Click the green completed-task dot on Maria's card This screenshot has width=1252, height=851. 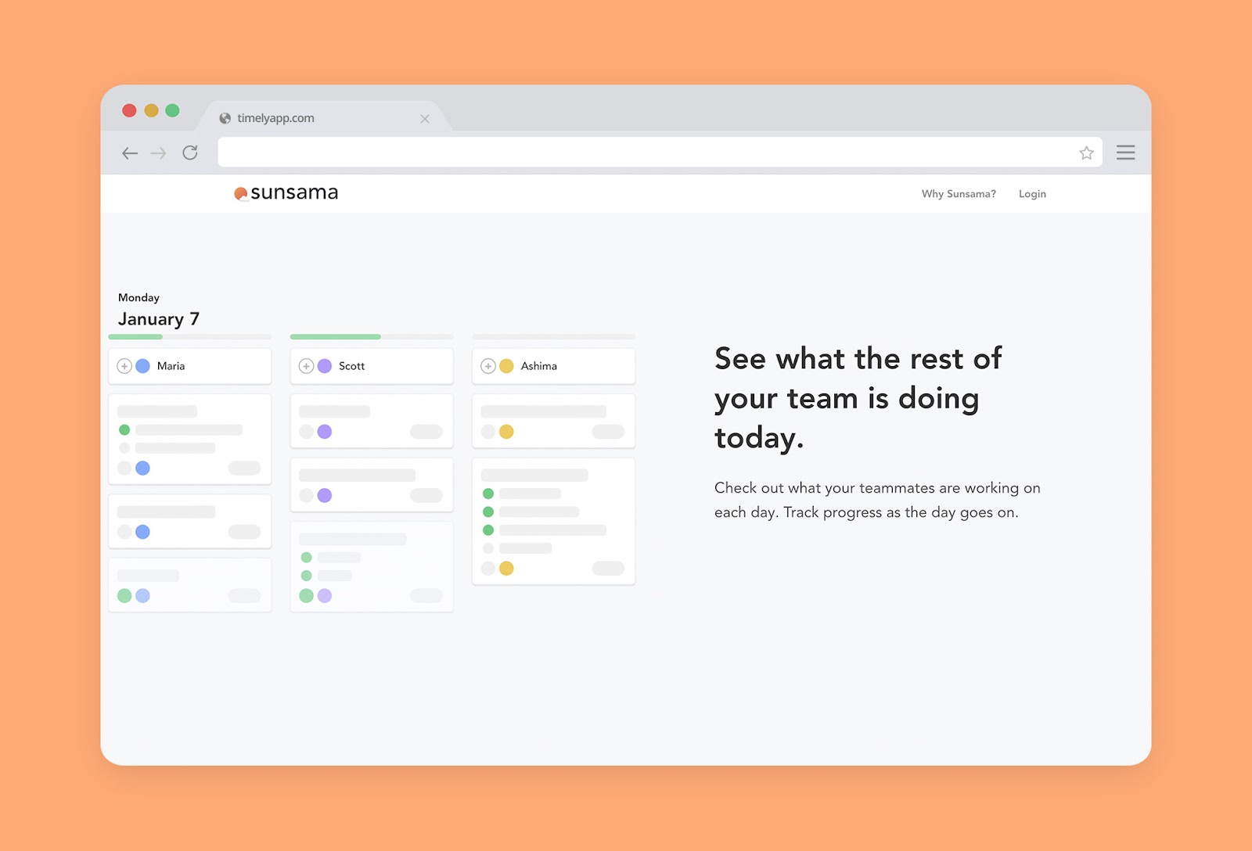click(x=125, y=429)
